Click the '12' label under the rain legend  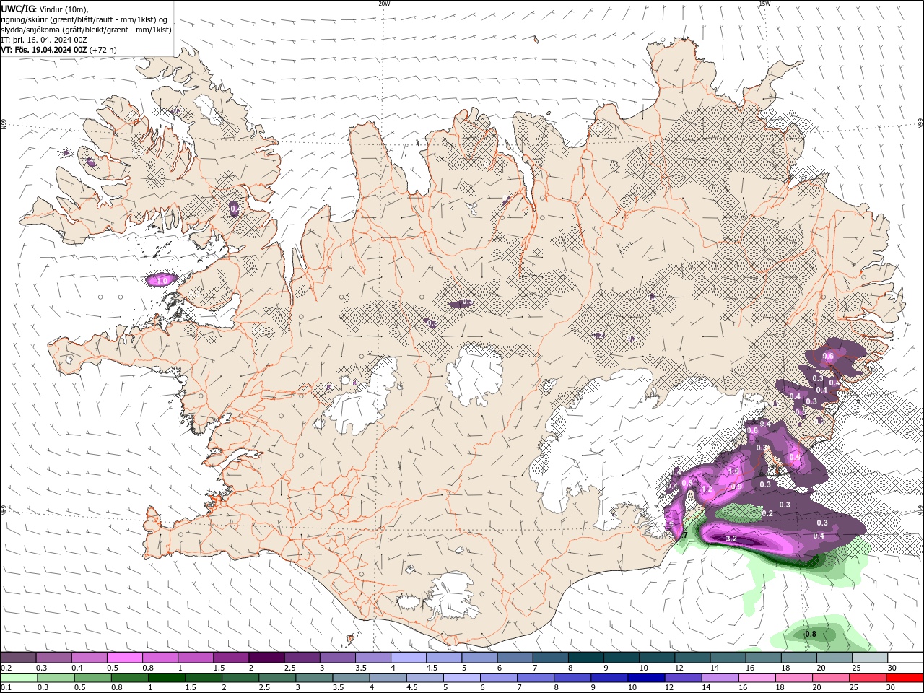click(x=669, y=688)
